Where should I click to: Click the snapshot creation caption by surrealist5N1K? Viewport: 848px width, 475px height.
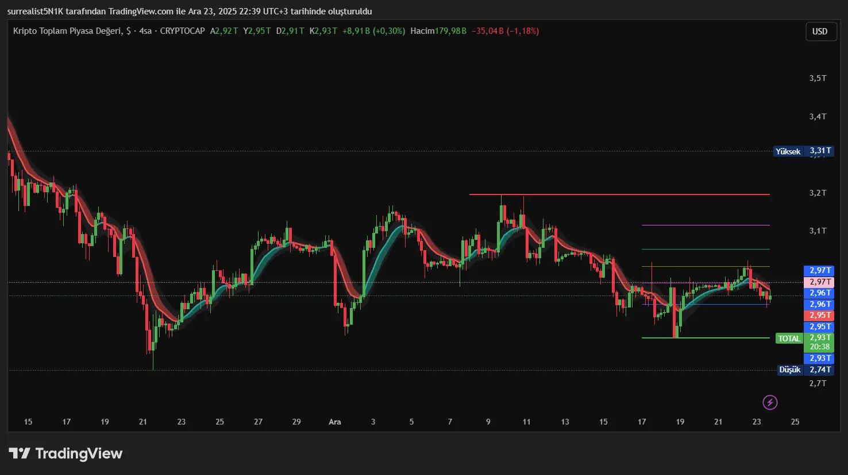click(x=190, y=11)
